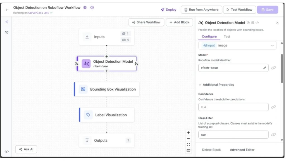Click the Delete Block button
The width and height of the screenshot is (286, 161).
(211, 150)
